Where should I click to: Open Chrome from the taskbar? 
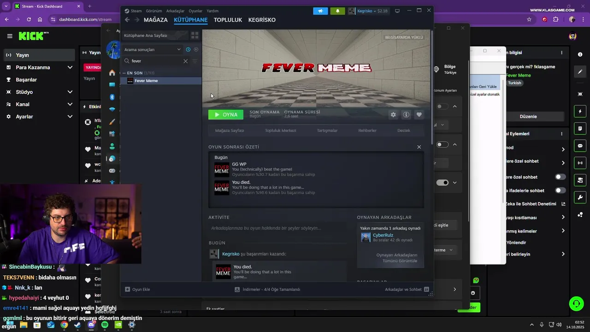pyautogui.click(x=64, y=325)
